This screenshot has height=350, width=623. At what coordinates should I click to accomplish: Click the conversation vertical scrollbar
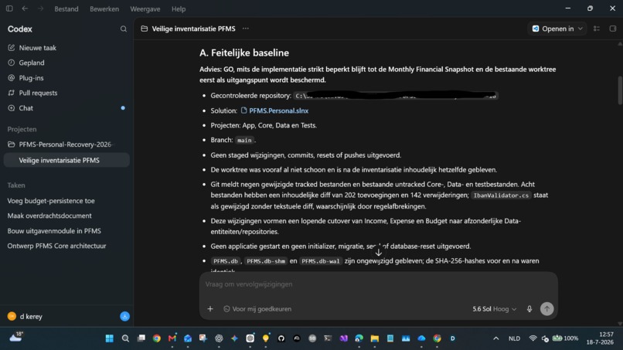coord(620,90)
